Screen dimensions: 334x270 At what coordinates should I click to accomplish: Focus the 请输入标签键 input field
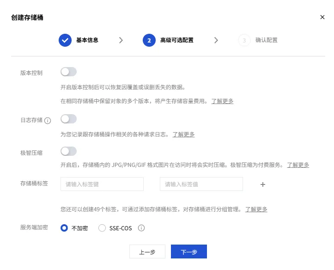102,184
